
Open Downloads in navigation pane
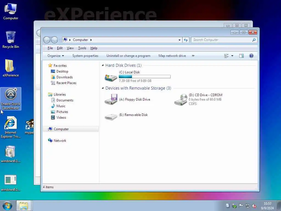coord(62,77)
